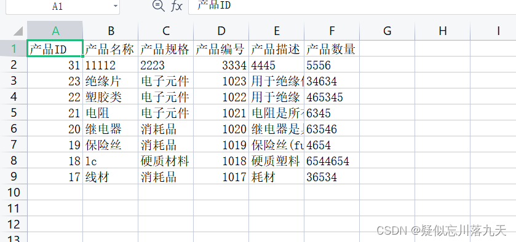Click cell with product number 1019
This screenshot has width=516, height=242.
pyautogui.click(x=221, y=144)
